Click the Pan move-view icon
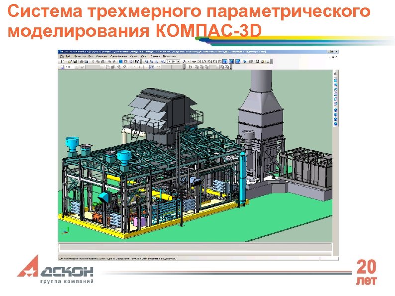Image resolution: width=395 pixels, height=296 pixels. click(194, 62)
